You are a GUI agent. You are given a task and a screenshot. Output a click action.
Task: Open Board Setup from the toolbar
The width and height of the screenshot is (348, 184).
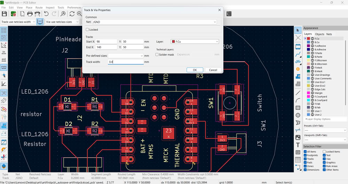point(13,14)
